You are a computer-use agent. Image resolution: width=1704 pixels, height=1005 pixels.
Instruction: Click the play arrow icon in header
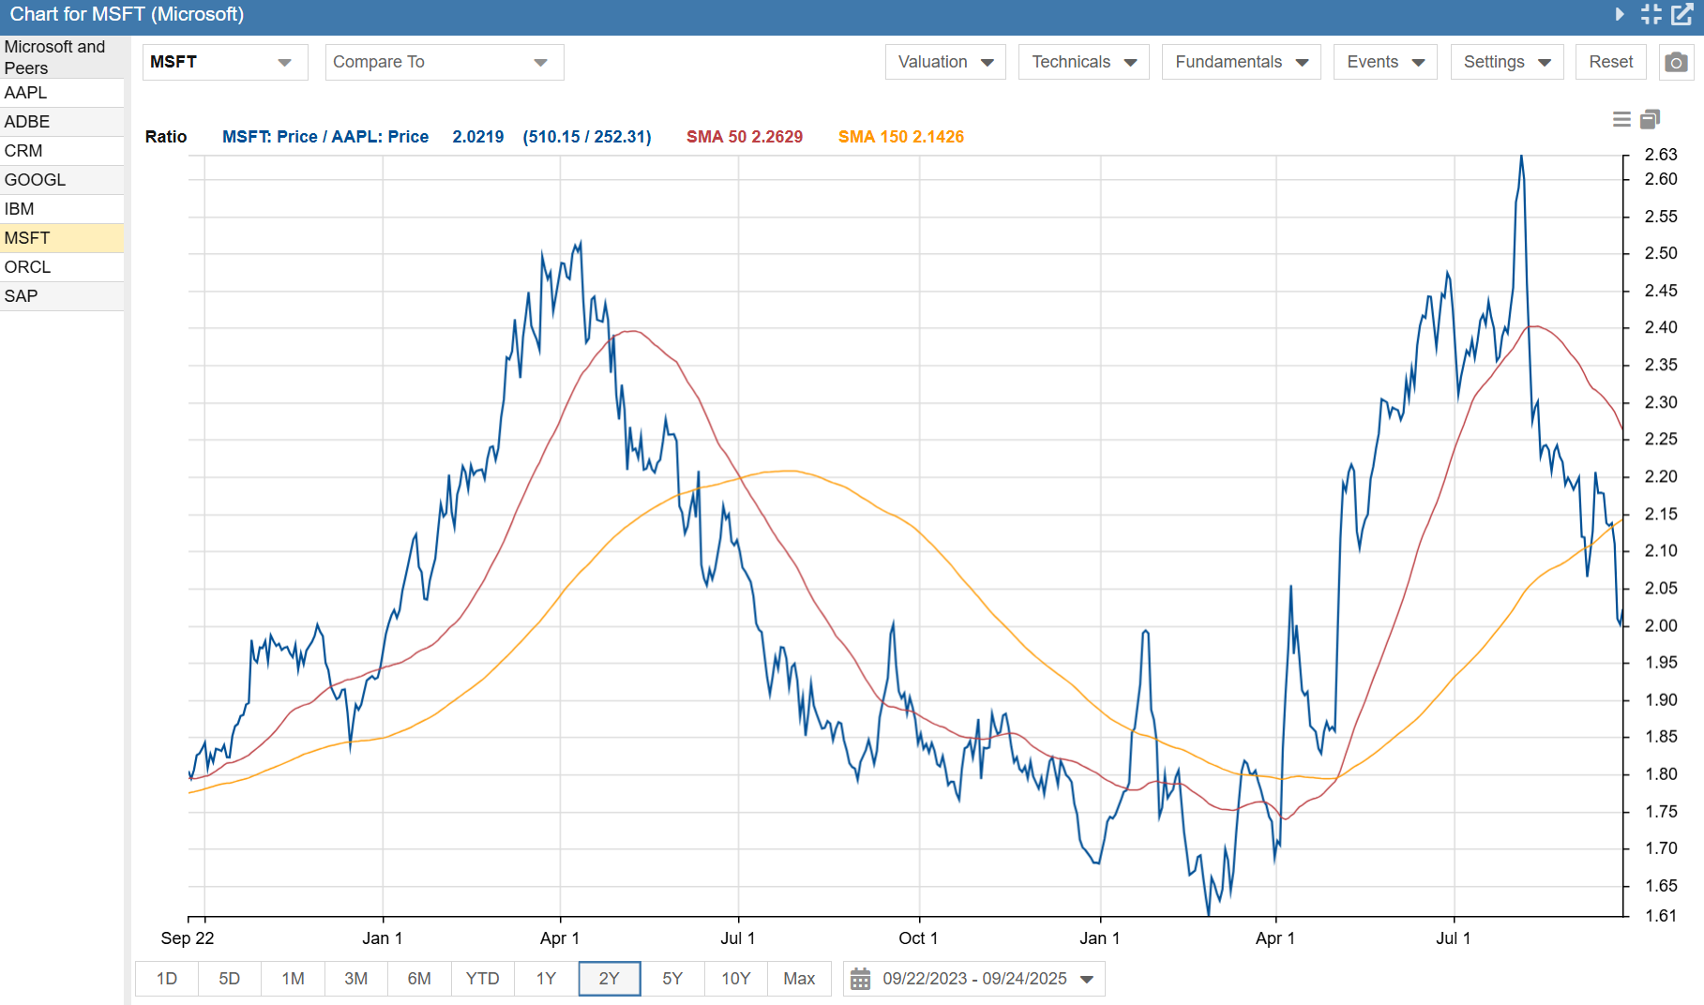click(x=1620, y=14)
